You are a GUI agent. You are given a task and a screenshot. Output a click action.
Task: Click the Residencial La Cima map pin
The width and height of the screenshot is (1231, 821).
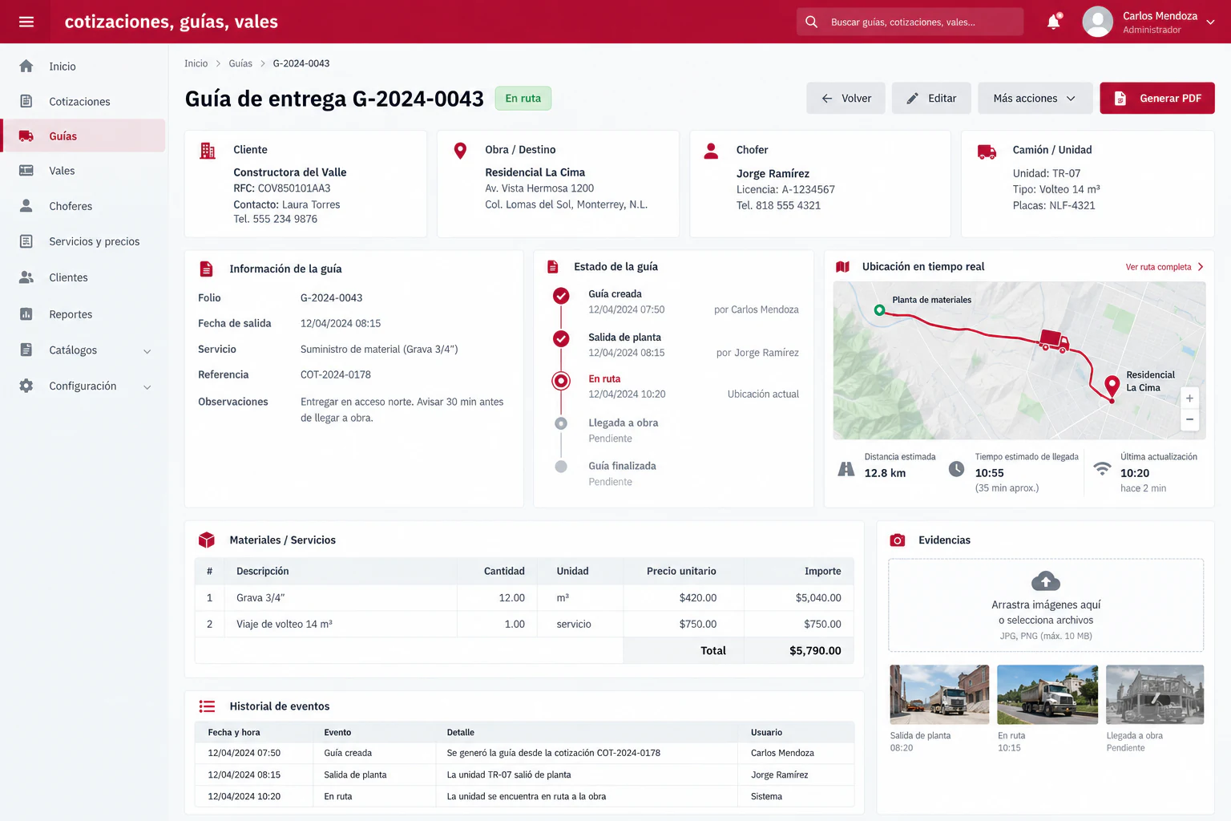[x=1112, y=386]
